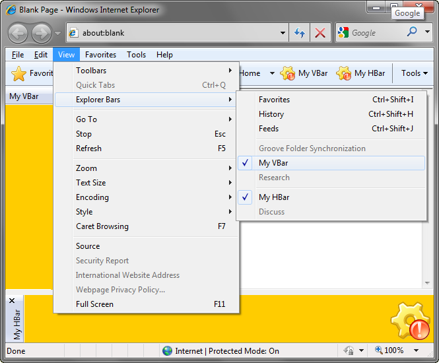Click the Forward navigation arrow
Image resolution: width=439 pixels, height=363 pixels.
click(x=42, y=33)
